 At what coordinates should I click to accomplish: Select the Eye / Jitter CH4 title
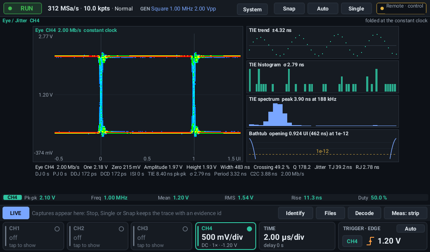tap(21, 21)
